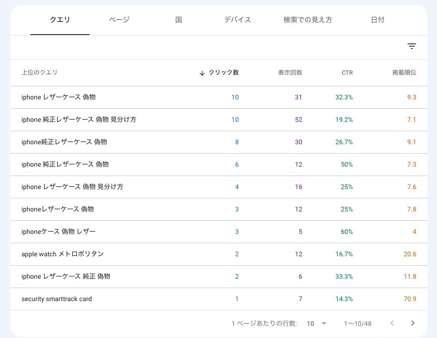437x338 pixels.
Task: Click the 上位のクエリ column header
Action: (x=40, y=72)
